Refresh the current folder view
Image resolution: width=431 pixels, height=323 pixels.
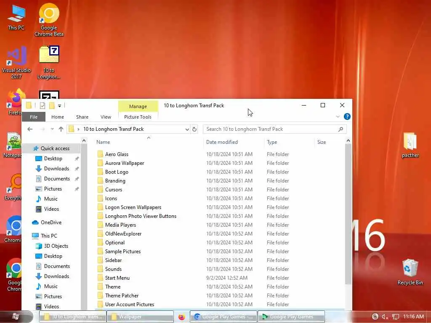[x=194, y=129]
